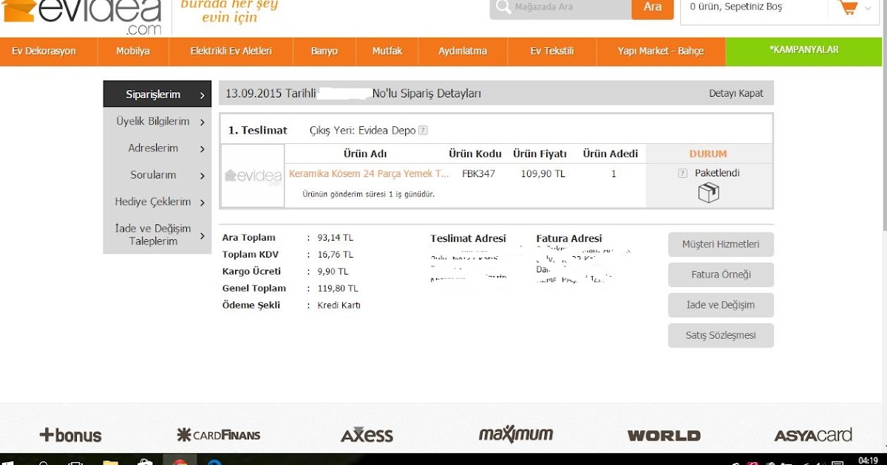Expand the Adreslerim chevron
Screen dimensions: 887x465
click(202, 149)
